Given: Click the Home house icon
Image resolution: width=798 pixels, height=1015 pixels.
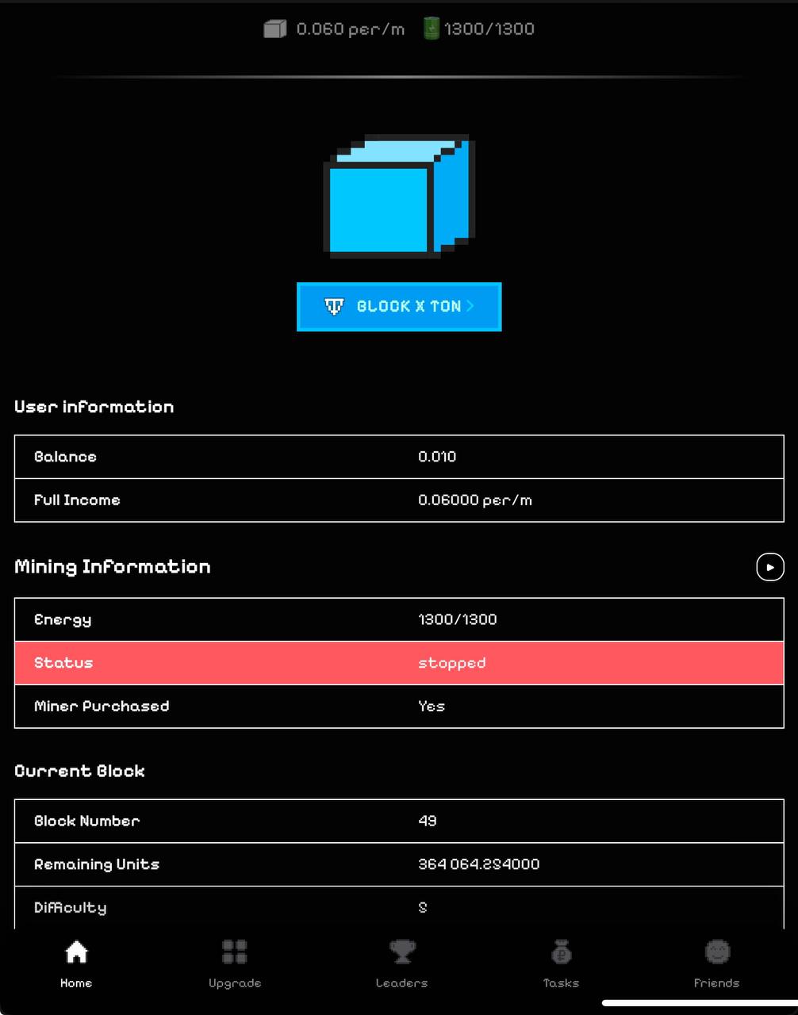Looking at the screenshot, I should click(76, 952).
